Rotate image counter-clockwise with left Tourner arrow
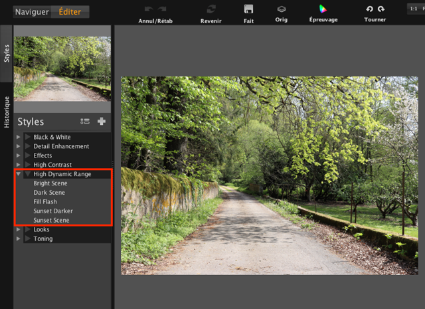Viewport: 425px width, 309px height. tap(369, 9)
